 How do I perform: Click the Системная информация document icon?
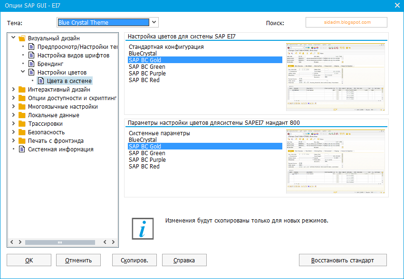pos(22,149)
